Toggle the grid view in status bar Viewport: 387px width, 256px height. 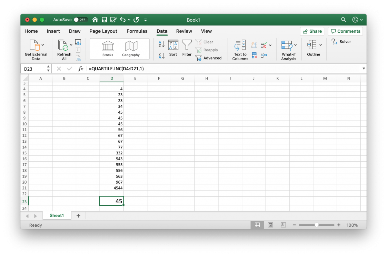(257, 225)
